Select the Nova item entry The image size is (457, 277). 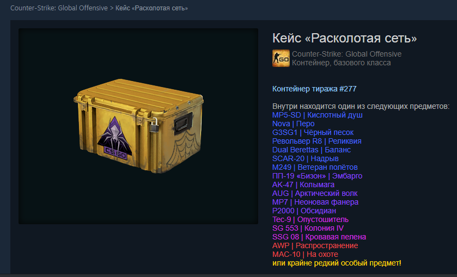[x=293, y=124]
